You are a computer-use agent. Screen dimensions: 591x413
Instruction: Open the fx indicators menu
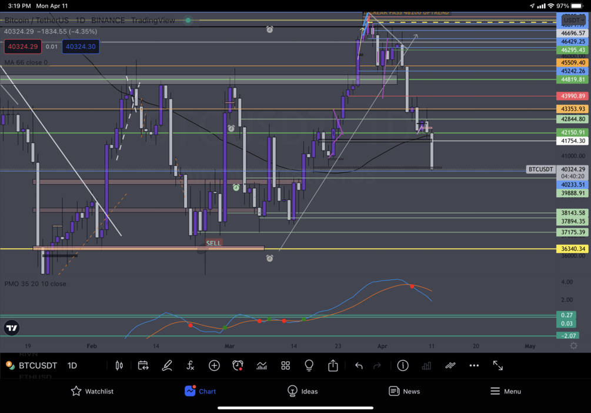(191, 365)
